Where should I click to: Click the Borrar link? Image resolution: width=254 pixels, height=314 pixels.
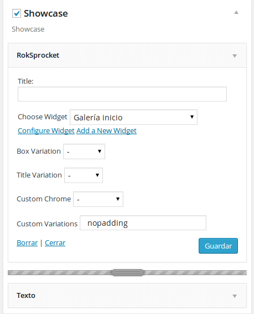point(27,242)
